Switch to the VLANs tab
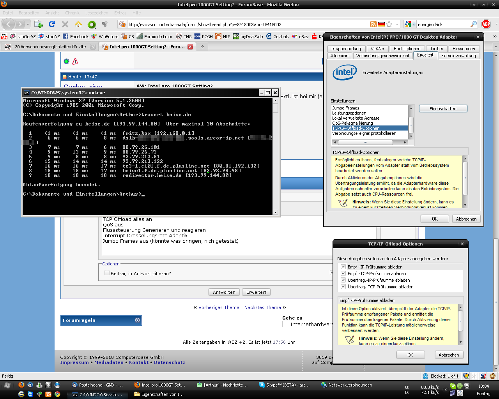499x399 pixels. pyautogui.click(x=377, y=49)
